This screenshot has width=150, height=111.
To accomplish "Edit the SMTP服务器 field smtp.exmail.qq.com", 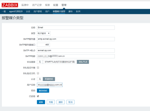I will coord(76,39).
